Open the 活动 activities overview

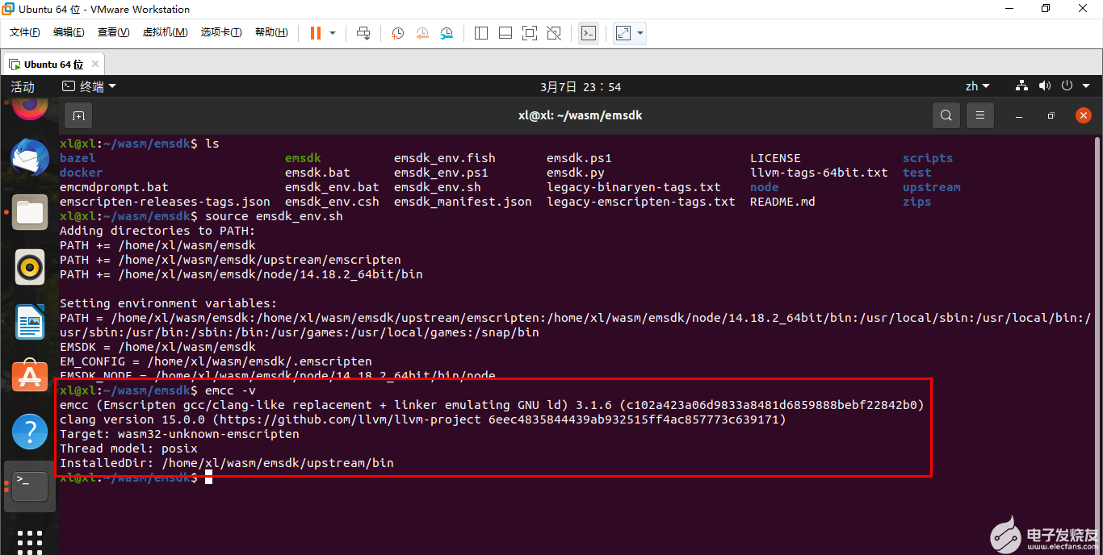[x=23, y=86]
